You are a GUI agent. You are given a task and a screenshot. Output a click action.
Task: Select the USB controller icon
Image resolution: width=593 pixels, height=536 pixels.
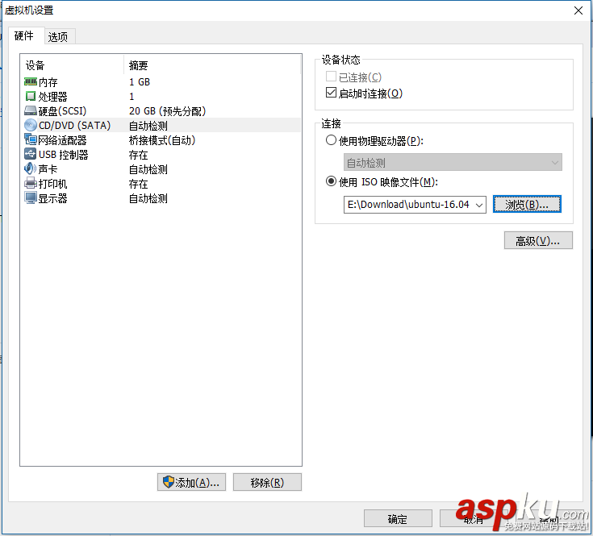tap(31, 154)
